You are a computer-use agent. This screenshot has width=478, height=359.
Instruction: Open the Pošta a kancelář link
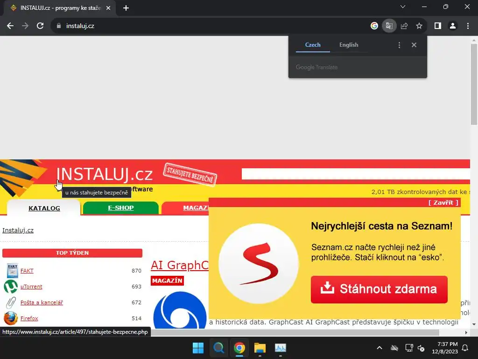pos(42,302)
